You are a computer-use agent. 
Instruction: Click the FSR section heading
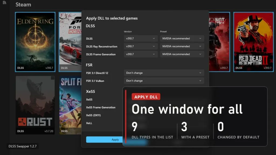tap(89, 65)
